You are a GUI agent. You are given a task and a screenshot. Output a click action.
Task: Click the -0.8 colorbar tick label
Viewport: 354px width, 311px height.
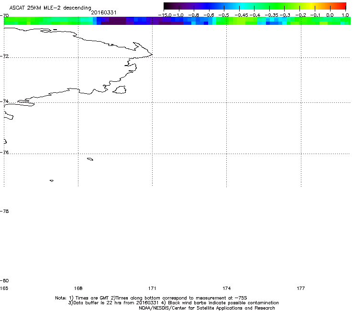193,15
